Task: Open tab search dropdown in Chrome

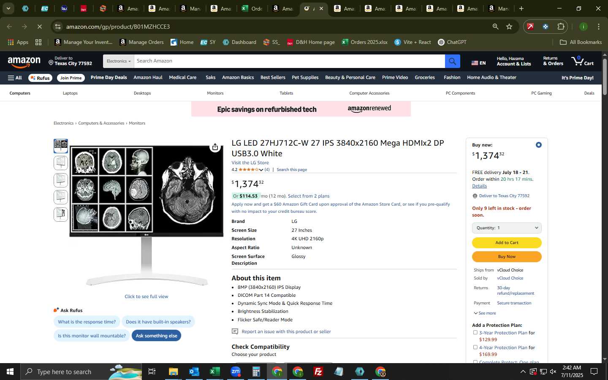Action: click(8, 8)
